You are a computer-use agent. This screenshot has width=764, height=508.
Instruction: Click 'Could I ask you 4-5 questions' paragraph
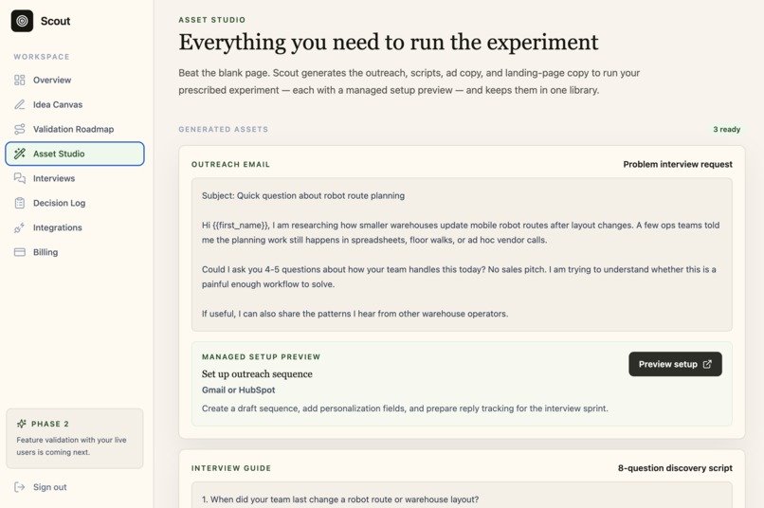coord(459,277)
